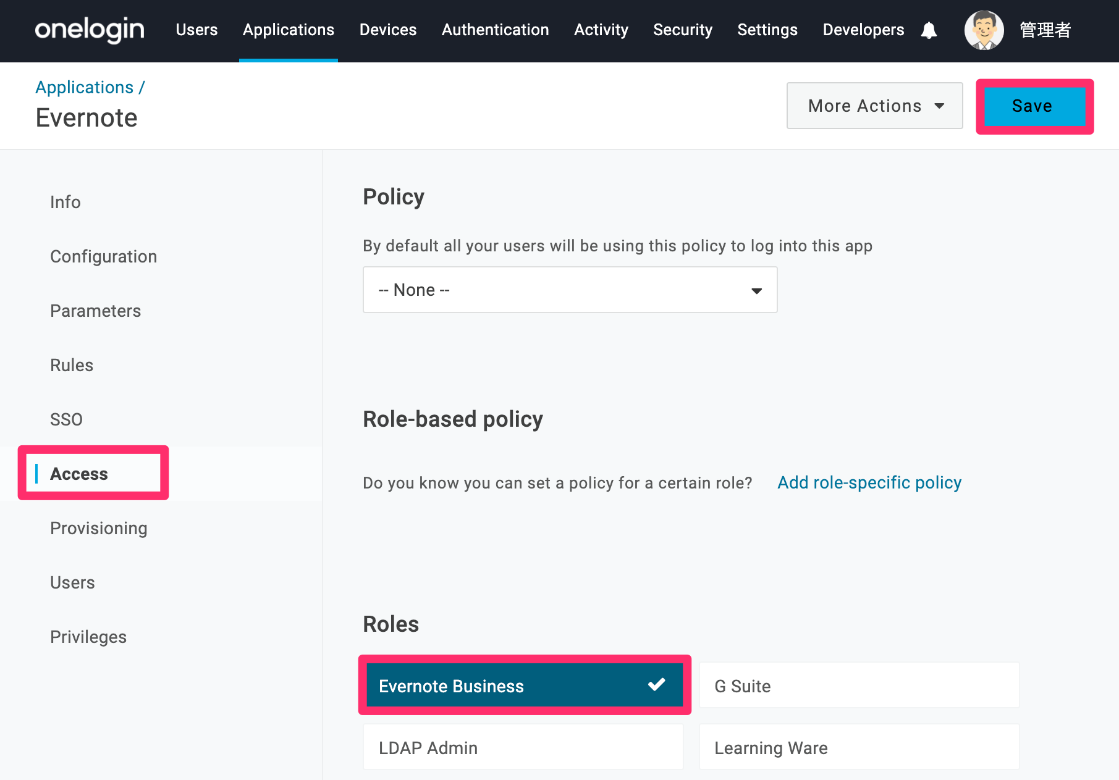Click Add role-specific policy link
The height and width of the screenshot is (780, 1119).
pyautogui.click(x=869, y=482)
